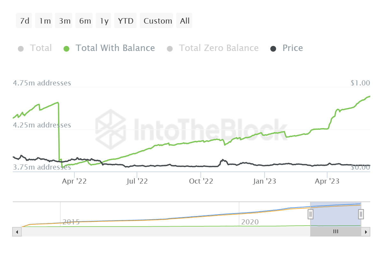
Task: Switch chart to 6m range
Action: pos(85,21)
